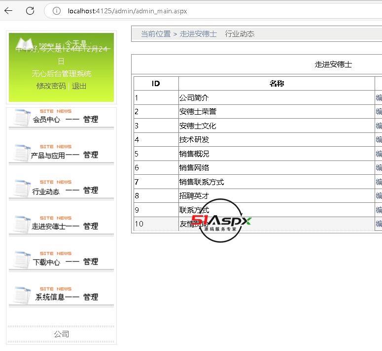Open 会员中心 管理 menu section

point(62,118)
